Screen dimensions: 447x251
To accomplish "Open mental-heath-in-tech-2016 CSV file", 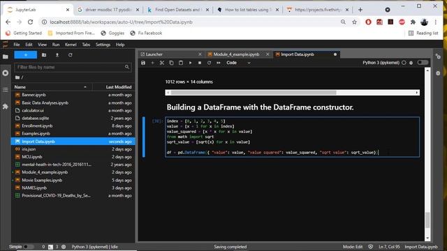I will 73,165.
